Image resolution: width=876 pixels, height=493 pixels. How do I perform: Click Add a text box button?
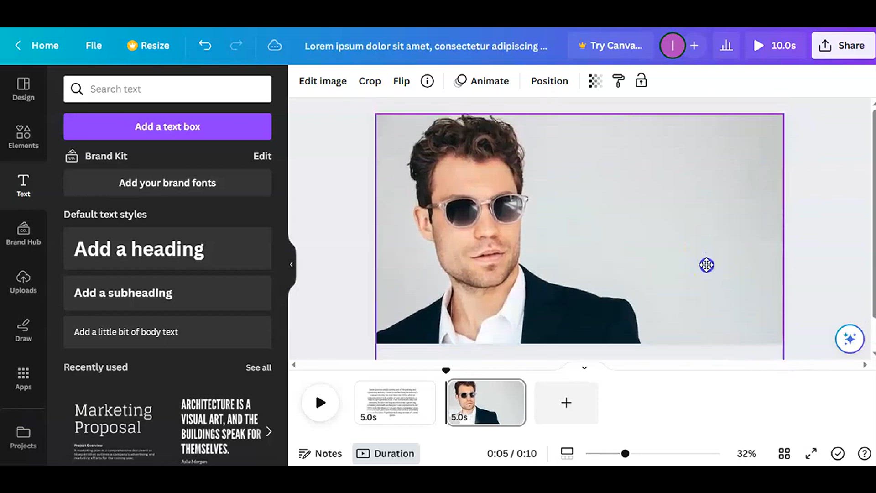tap(167, 126)
